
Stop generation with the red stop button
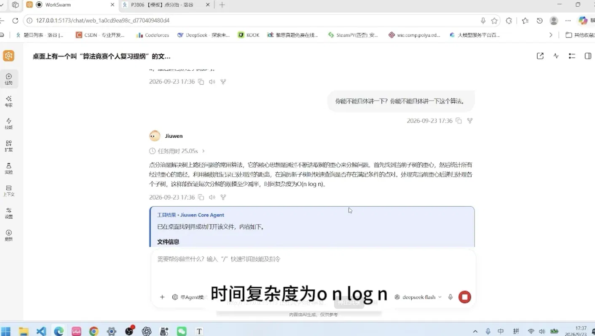pos(465,297)
